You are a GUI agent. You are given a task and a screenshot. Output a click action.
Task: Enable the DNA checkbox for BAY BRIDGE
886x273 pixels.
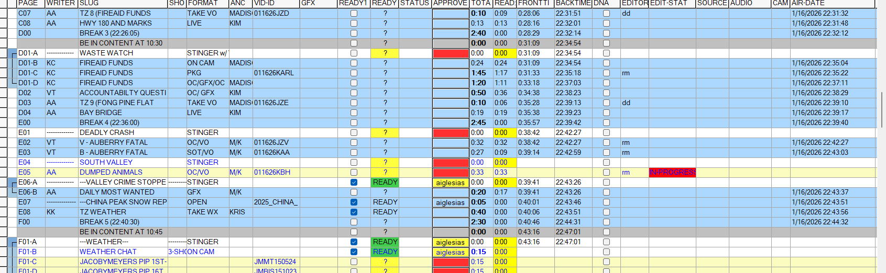[x=606, y=113]
